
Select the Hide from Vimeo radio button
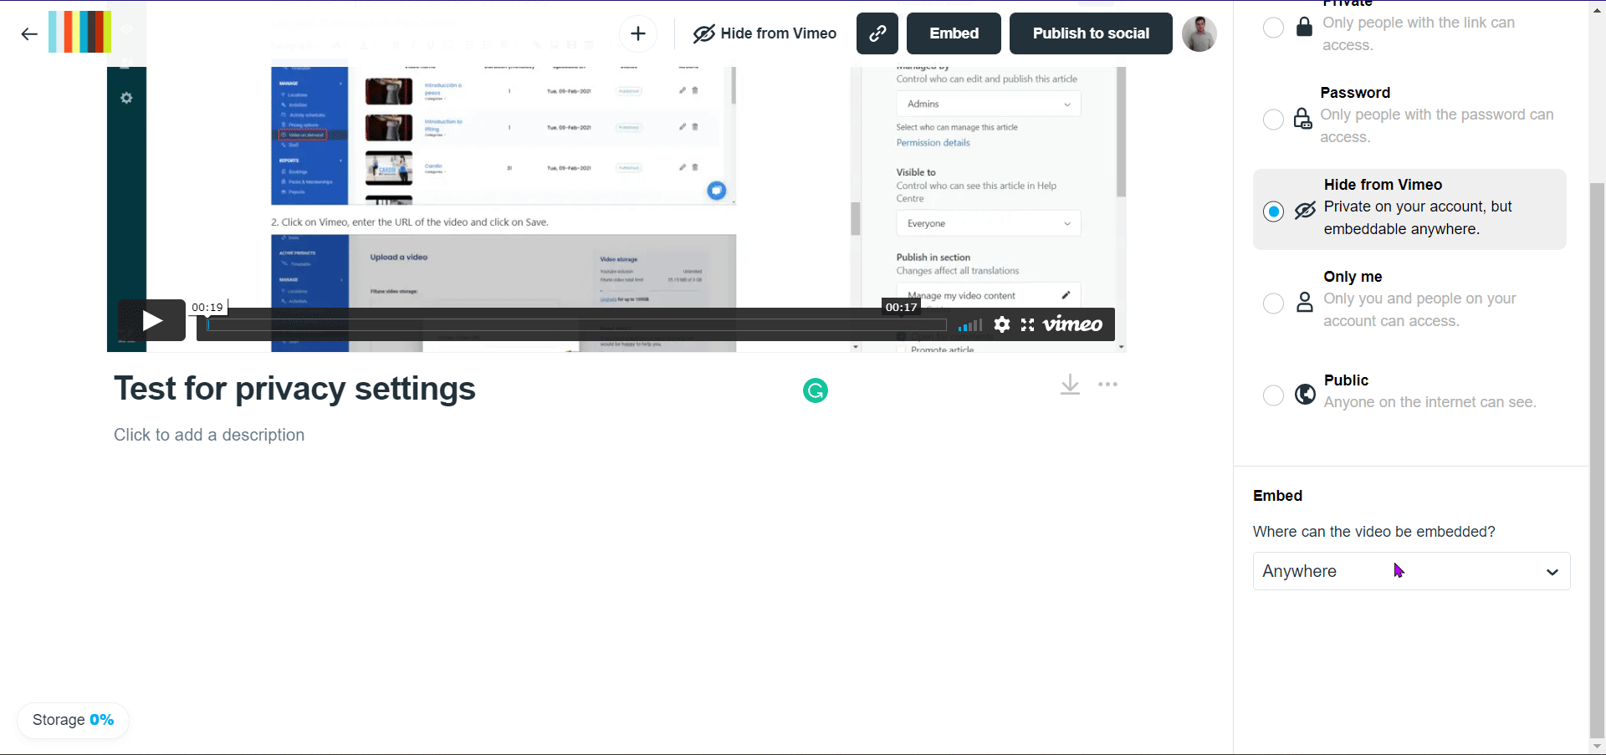[x=1274, y=212]
